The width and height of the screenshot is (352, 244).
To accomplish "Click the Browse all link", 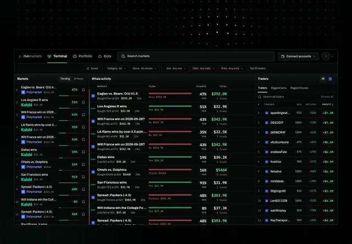I will (x=327, y=97).
